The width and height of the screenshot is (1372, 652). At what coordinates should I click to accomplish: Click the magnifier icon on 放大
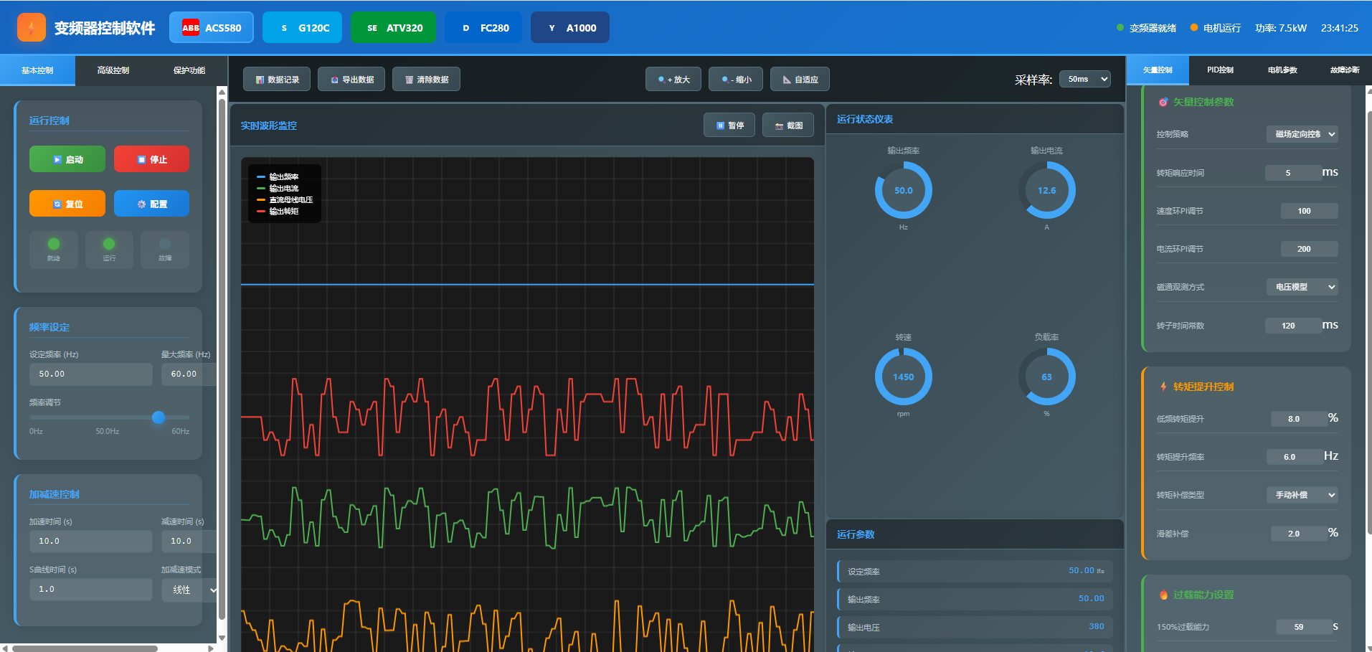tap(661, 80)
